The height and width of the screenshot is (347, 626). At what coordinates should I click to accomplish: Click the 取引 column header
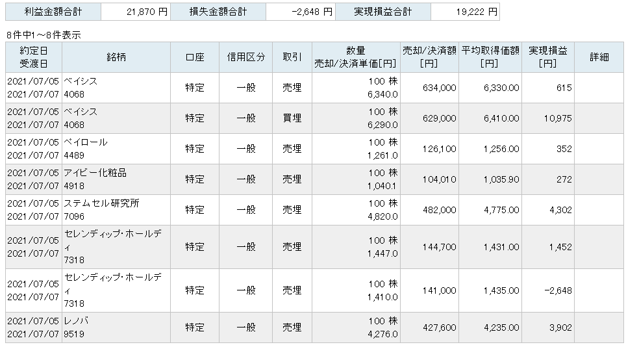pyautogui.click(x=292, y=57)
